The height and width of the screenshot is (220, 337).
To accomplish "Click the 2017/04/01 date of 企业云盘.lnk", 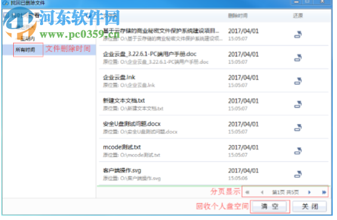I will 243,78.
